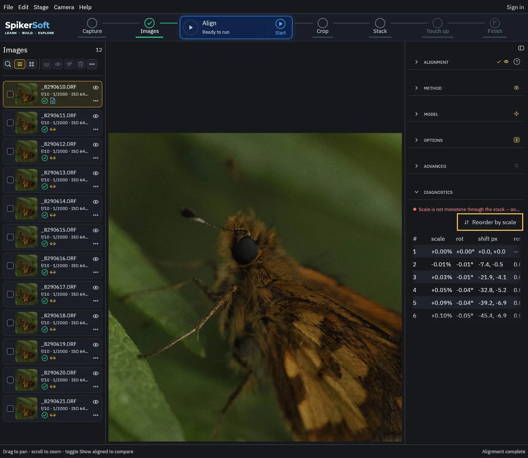528x458 pixels.
Task: Click the align arrows icon on _8290616.ORF
Action: [53, 272]
